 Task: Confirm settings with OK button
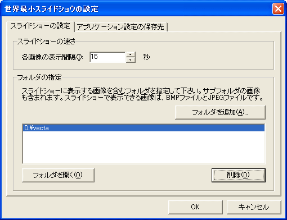pyautogui.click(x=195, y=207)
